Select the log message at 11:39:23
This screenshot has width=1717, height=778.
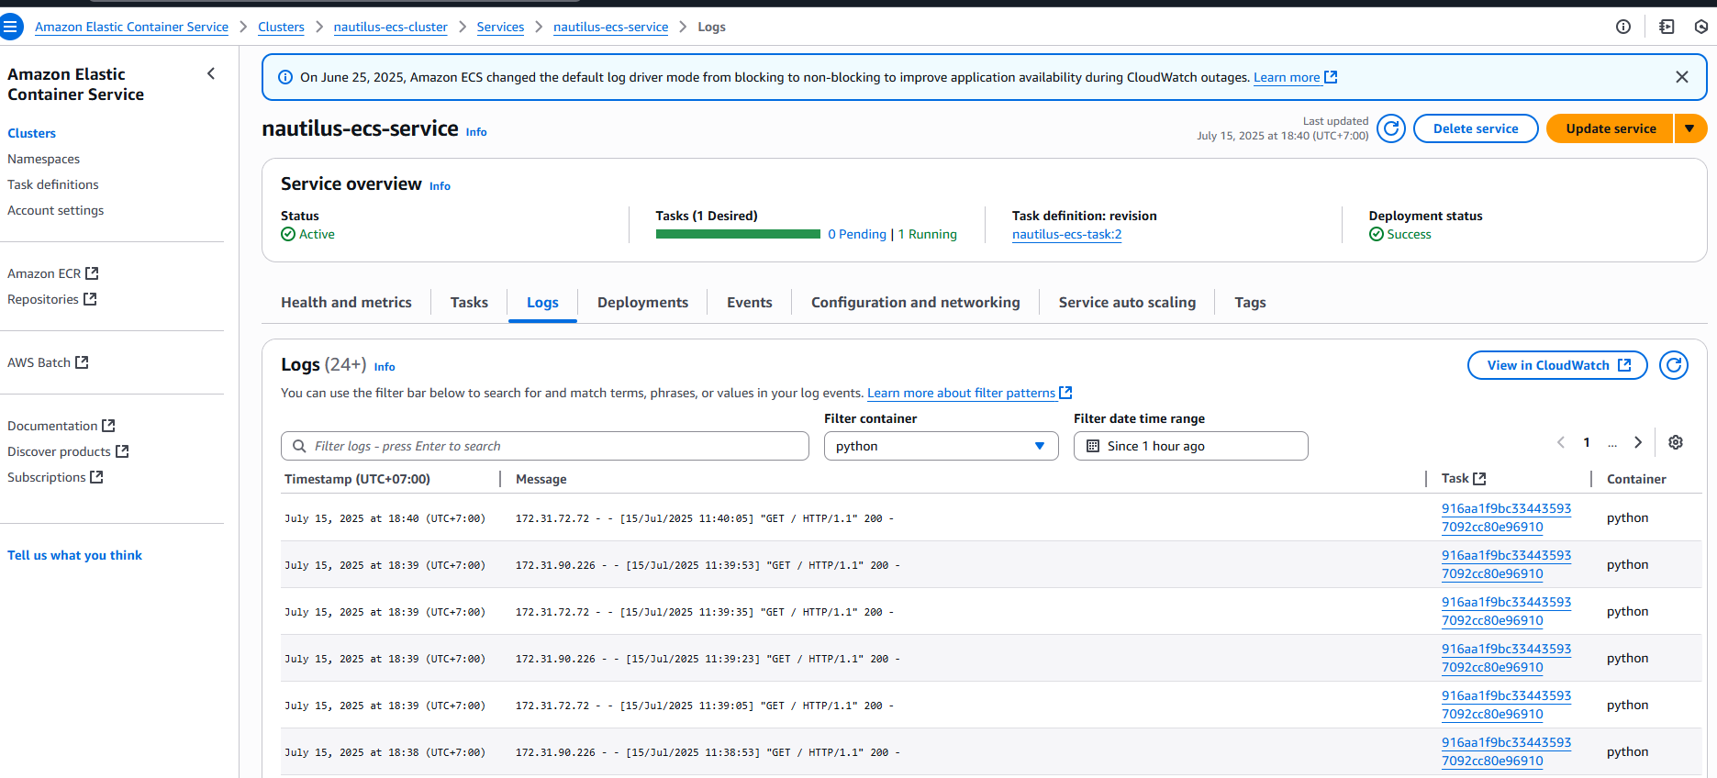(708, 659)
